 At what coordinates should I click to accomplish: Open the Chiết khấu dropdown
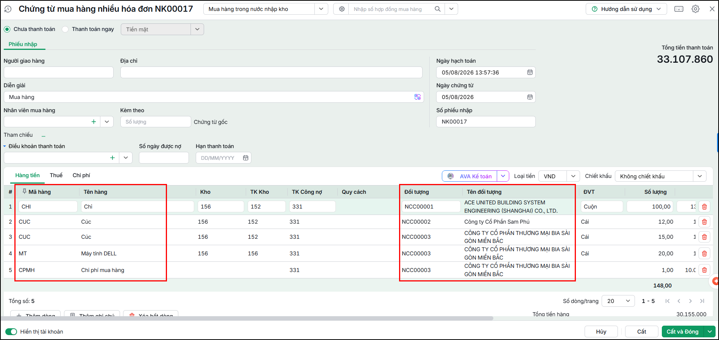[x=700, y=176]
